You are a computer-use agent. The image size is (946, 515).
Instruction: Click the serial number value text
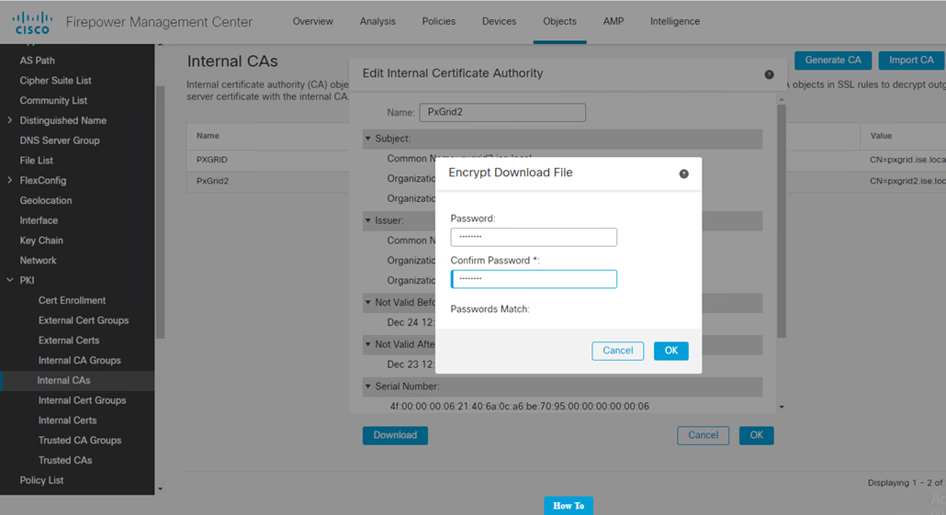coord(520,407)
